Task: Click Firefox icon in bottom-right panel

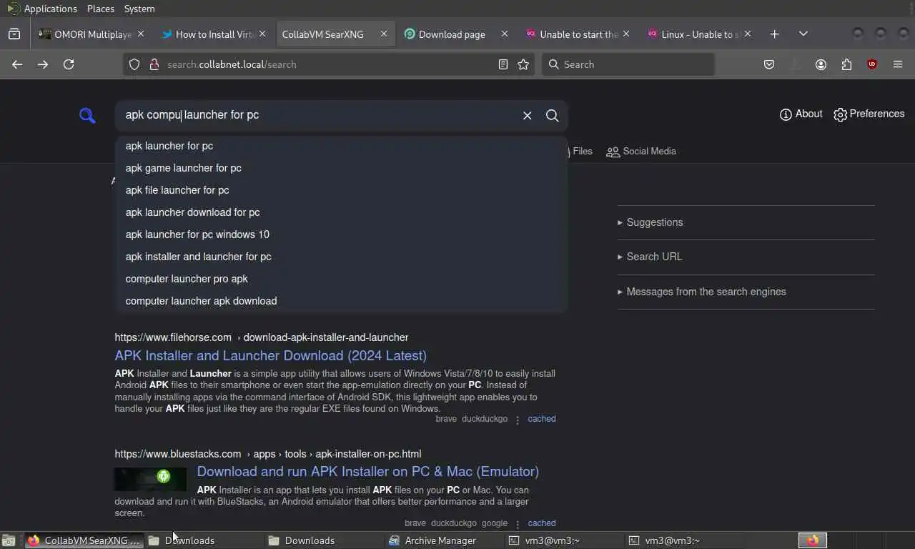Action: point(812,540)
